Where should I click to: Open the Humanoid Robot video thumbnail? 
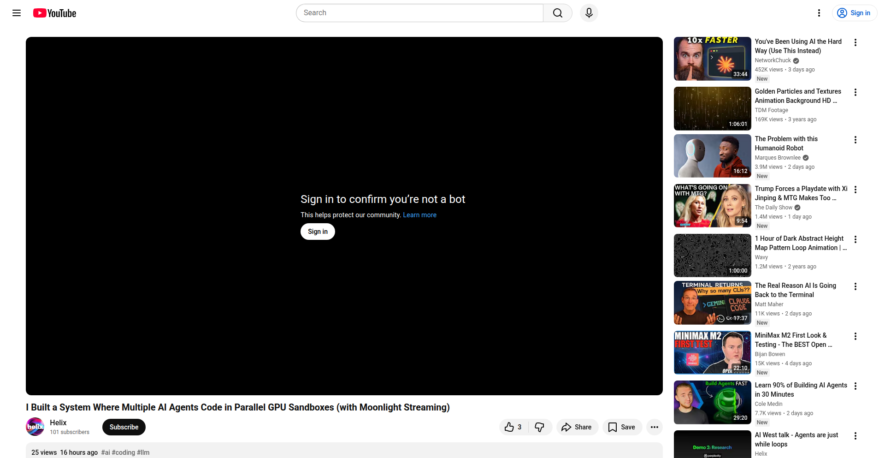[713, 156]
